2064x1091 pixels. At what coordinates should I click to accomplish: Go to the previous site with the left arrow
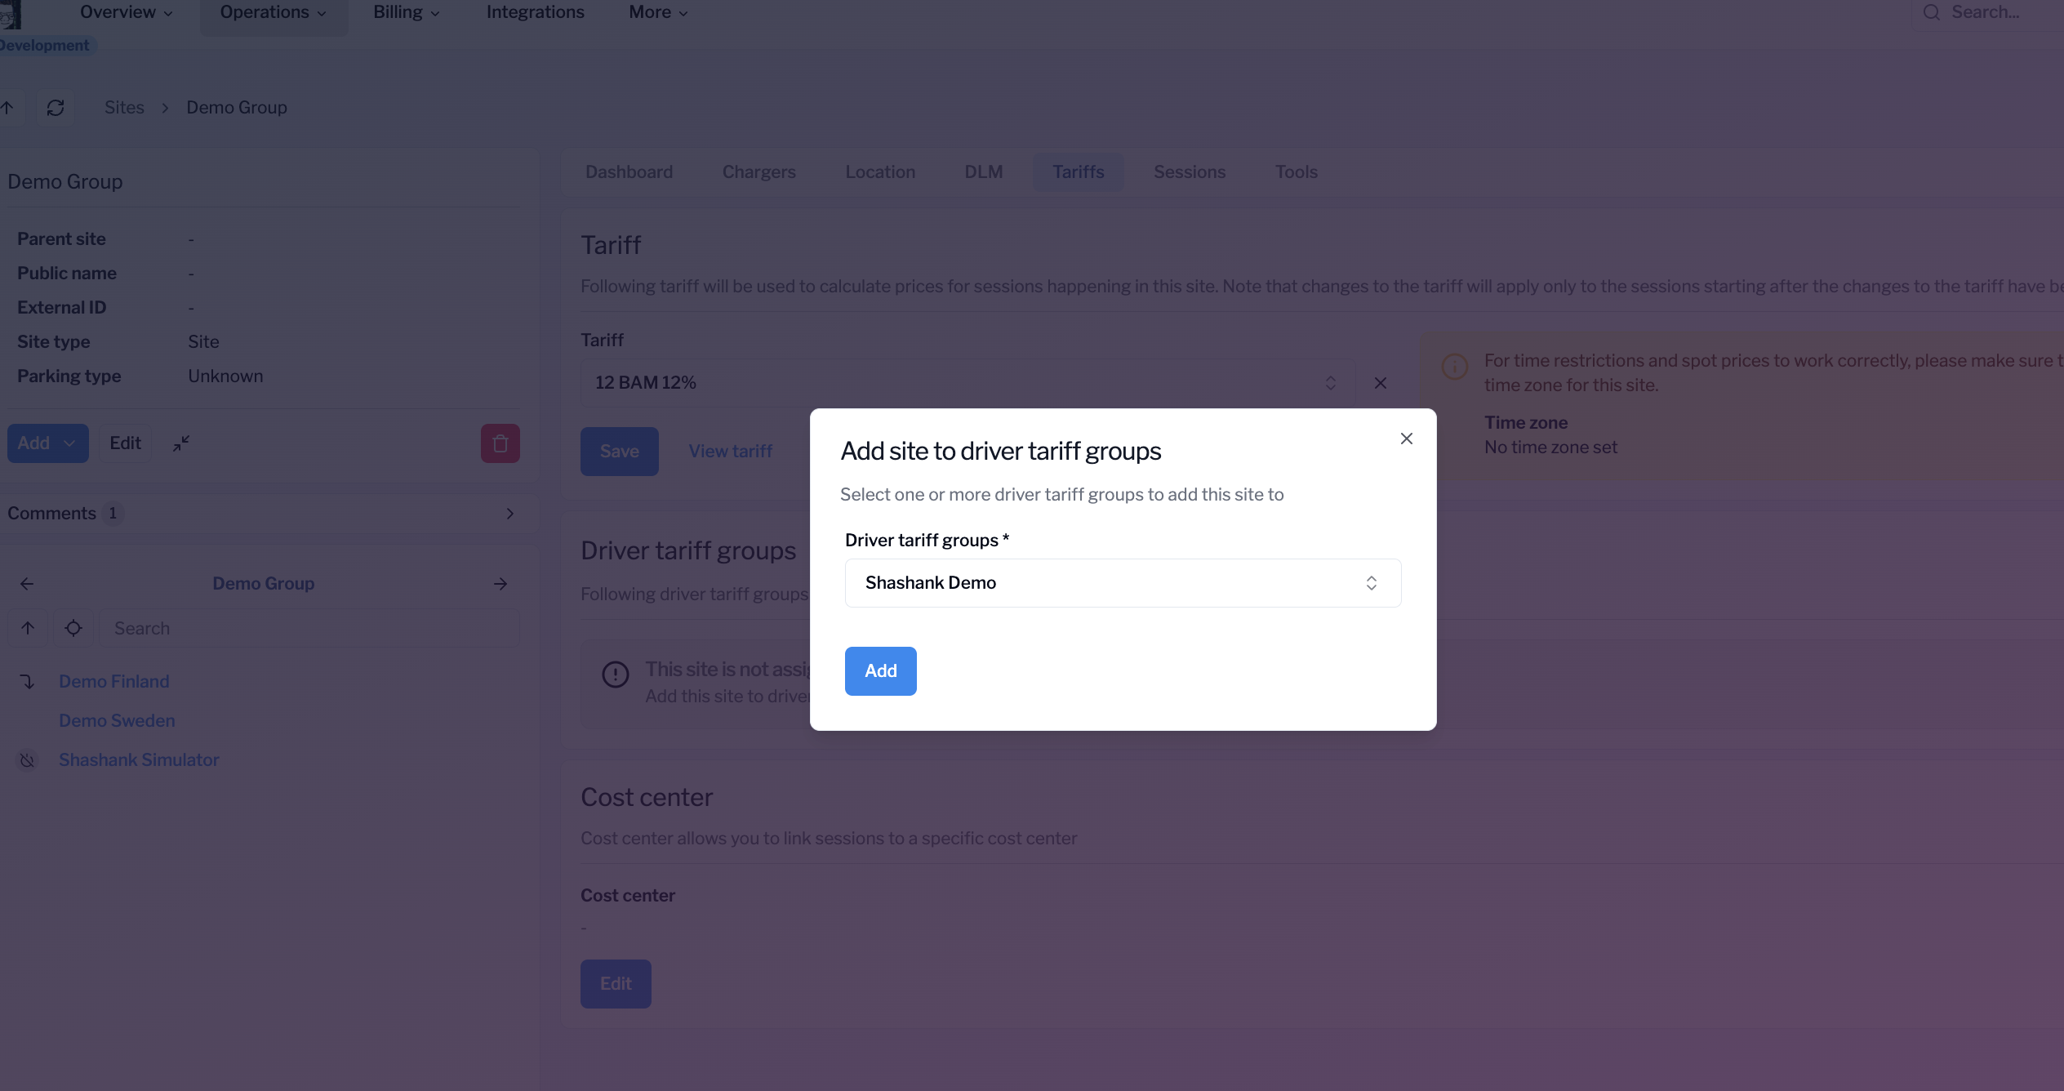[x=27, y=584]
